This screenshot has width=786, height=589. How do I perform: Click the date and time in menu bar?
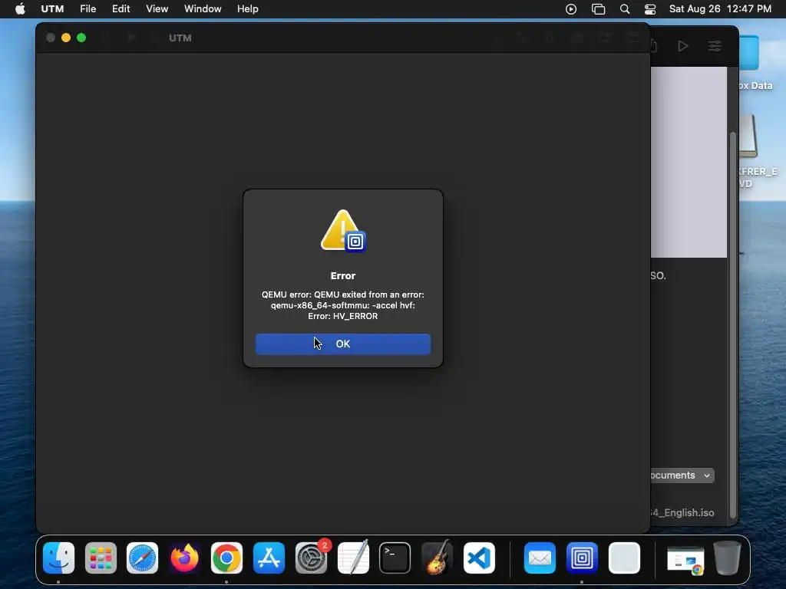tap(720, 9)
